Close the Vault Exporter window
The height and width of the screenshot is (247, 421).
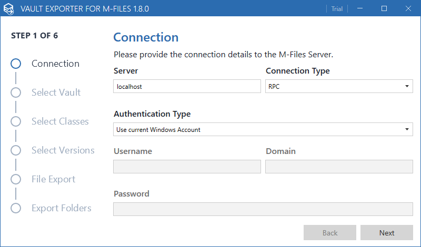[408, 8]
